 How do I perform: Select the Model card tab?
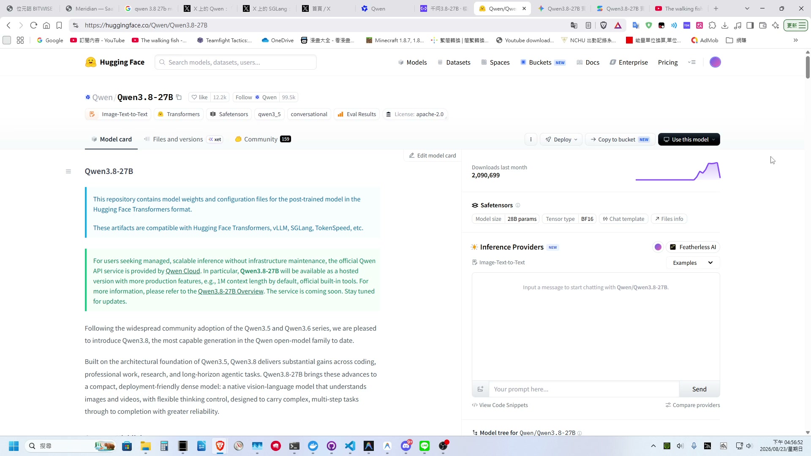point(112,139)
